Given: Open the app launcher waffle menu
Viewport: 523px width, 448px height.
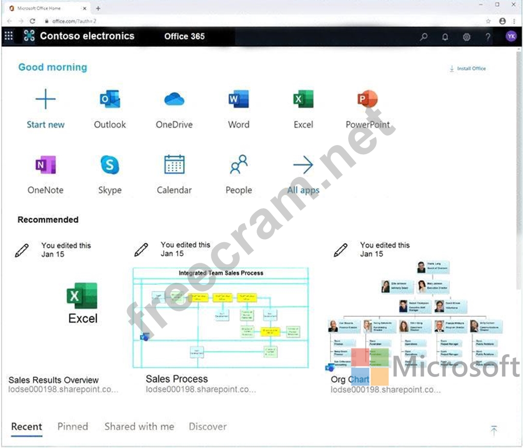Looking at the screenshot, I should coord(9,35).
